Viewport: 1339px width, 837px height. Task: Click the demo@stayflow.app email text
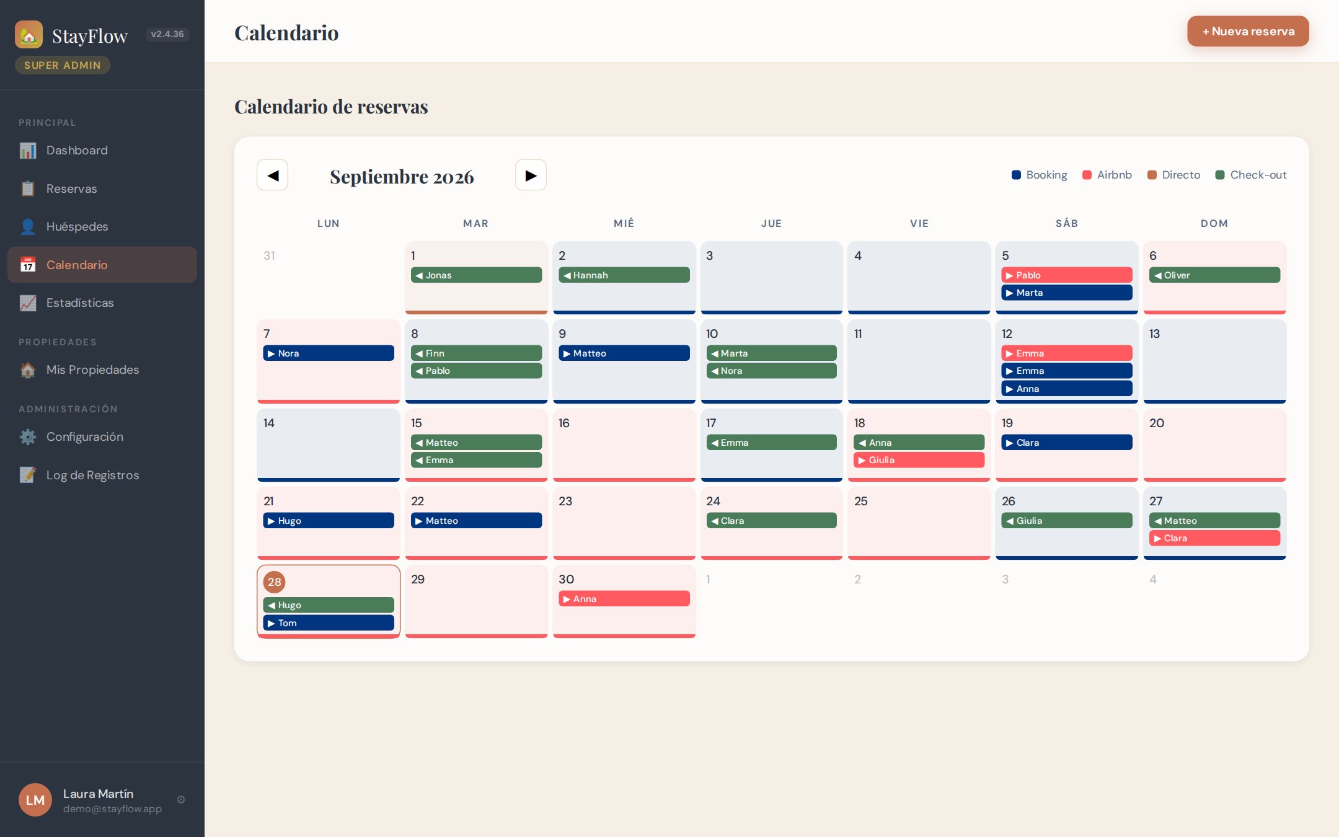[x=112, y=809]
